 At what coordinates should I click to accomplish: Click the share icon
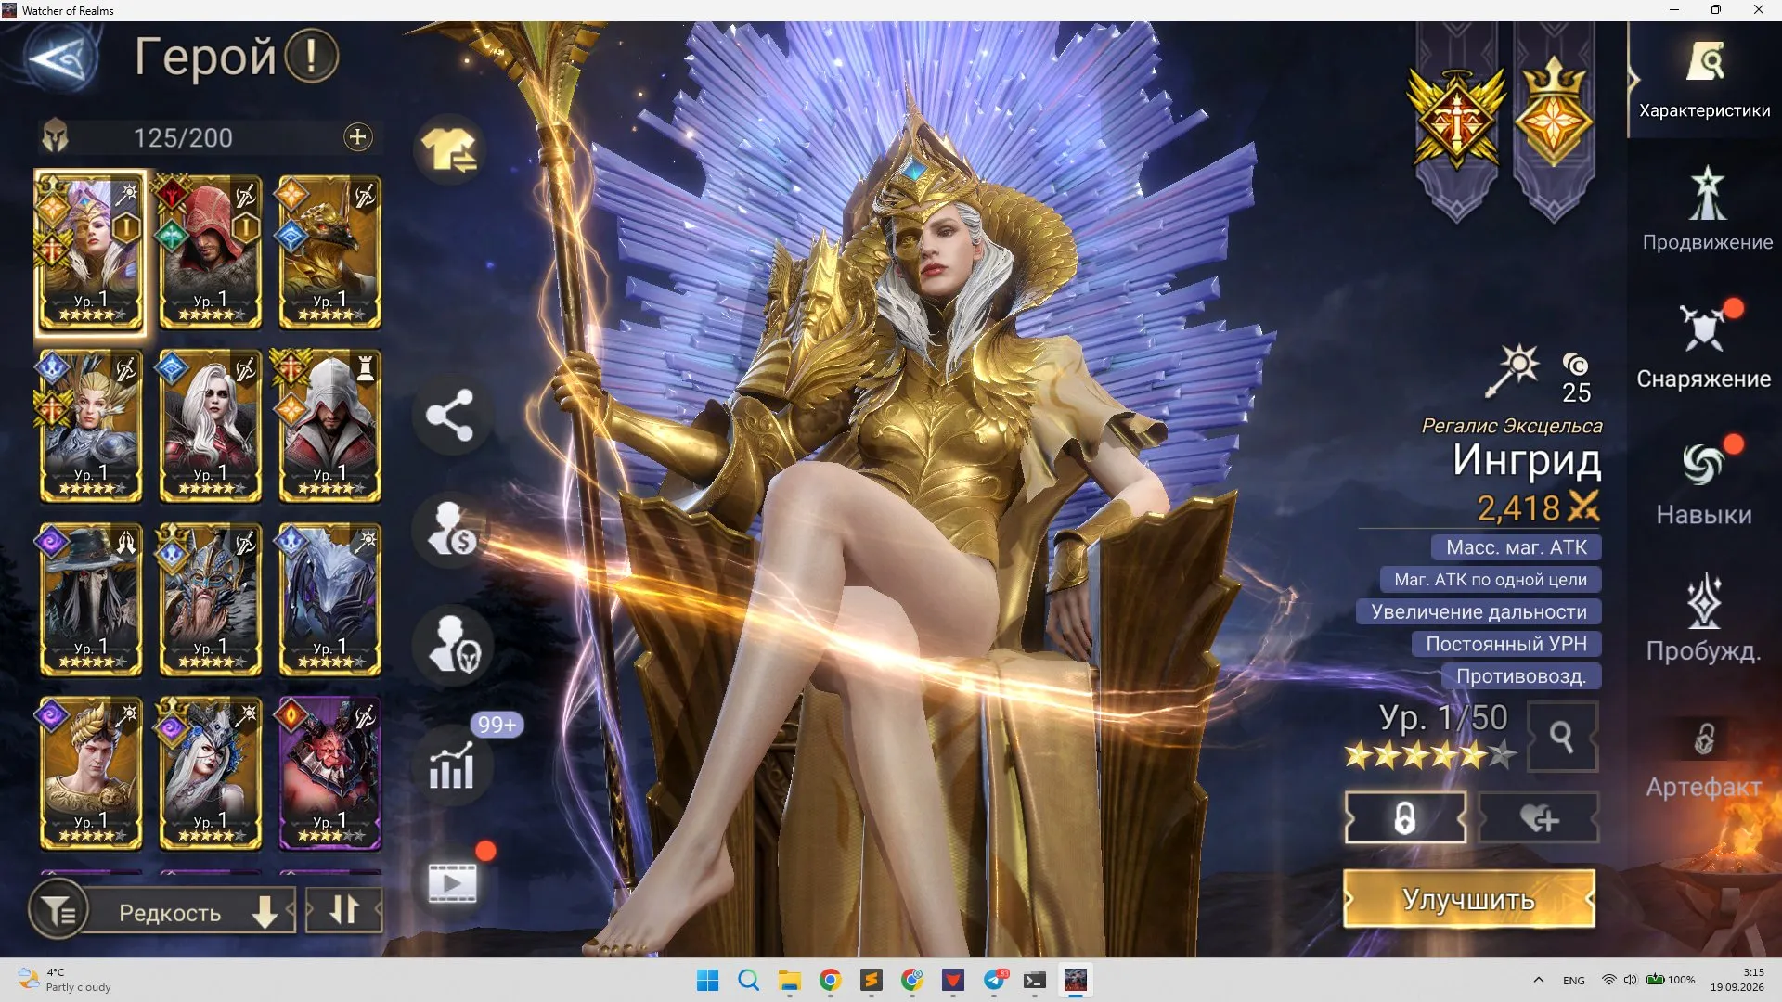[450, 415]
